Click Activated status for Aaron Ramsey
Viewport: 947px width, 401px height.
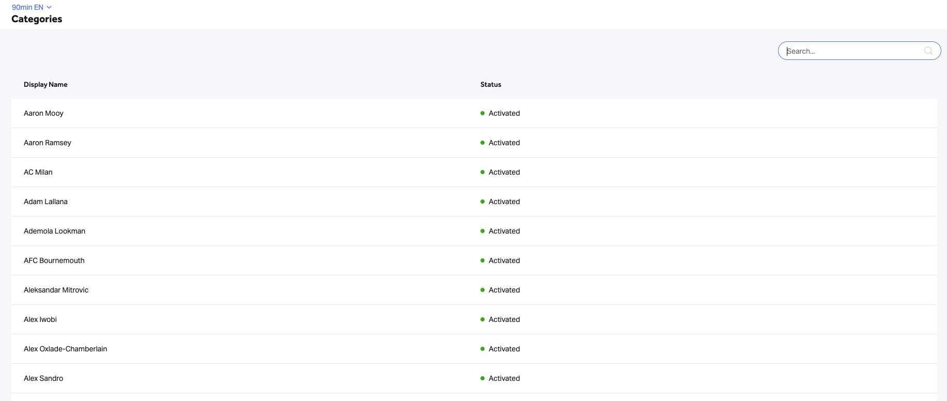500,143
